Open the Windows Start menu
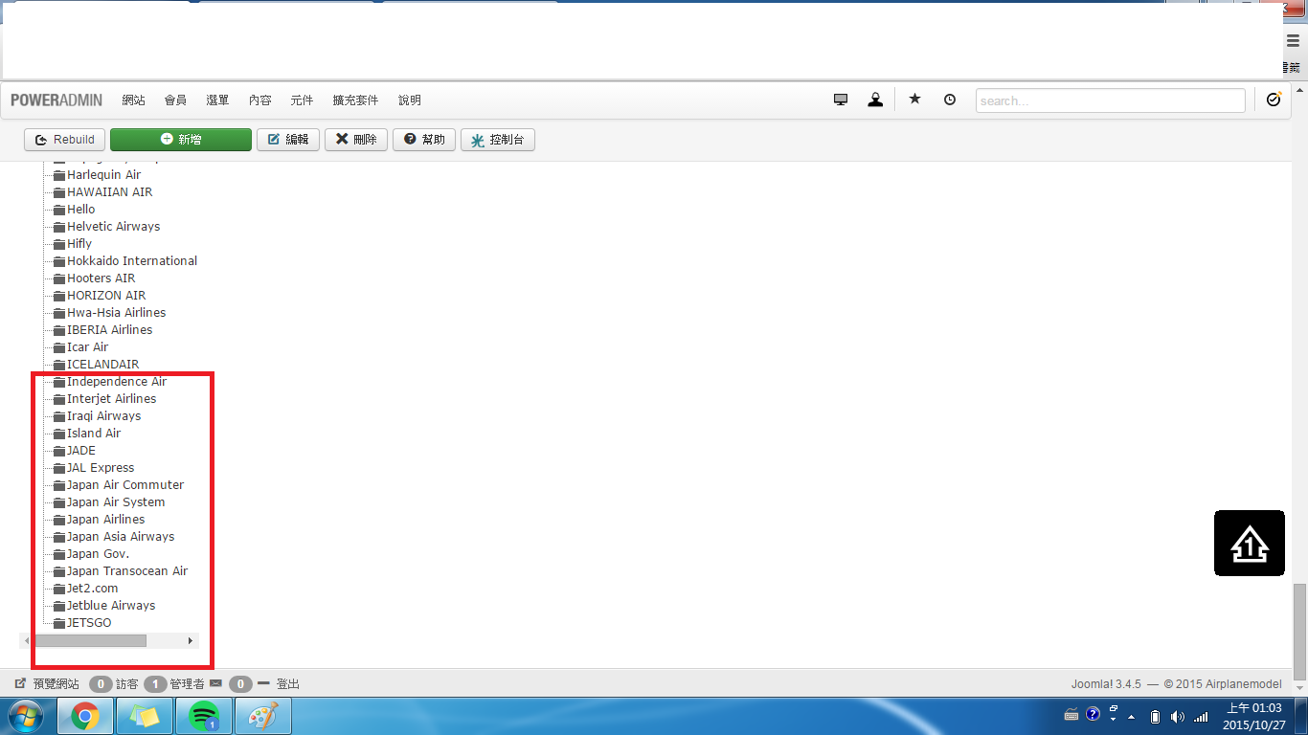The height and width of the screenshot is (735, 1308). pyautogui.click(x=28, y=716)
